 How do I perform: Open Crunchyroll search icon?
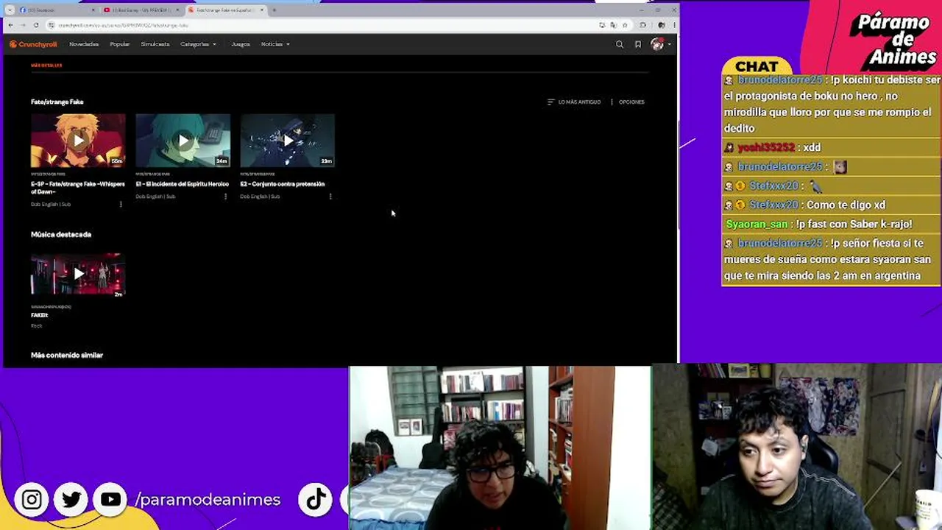[x=620, y=44]
